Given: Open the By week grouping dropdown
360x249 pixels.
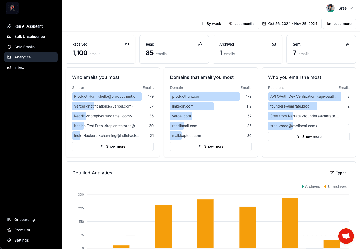Looking at the screenshot, I should tap(211, 24).
